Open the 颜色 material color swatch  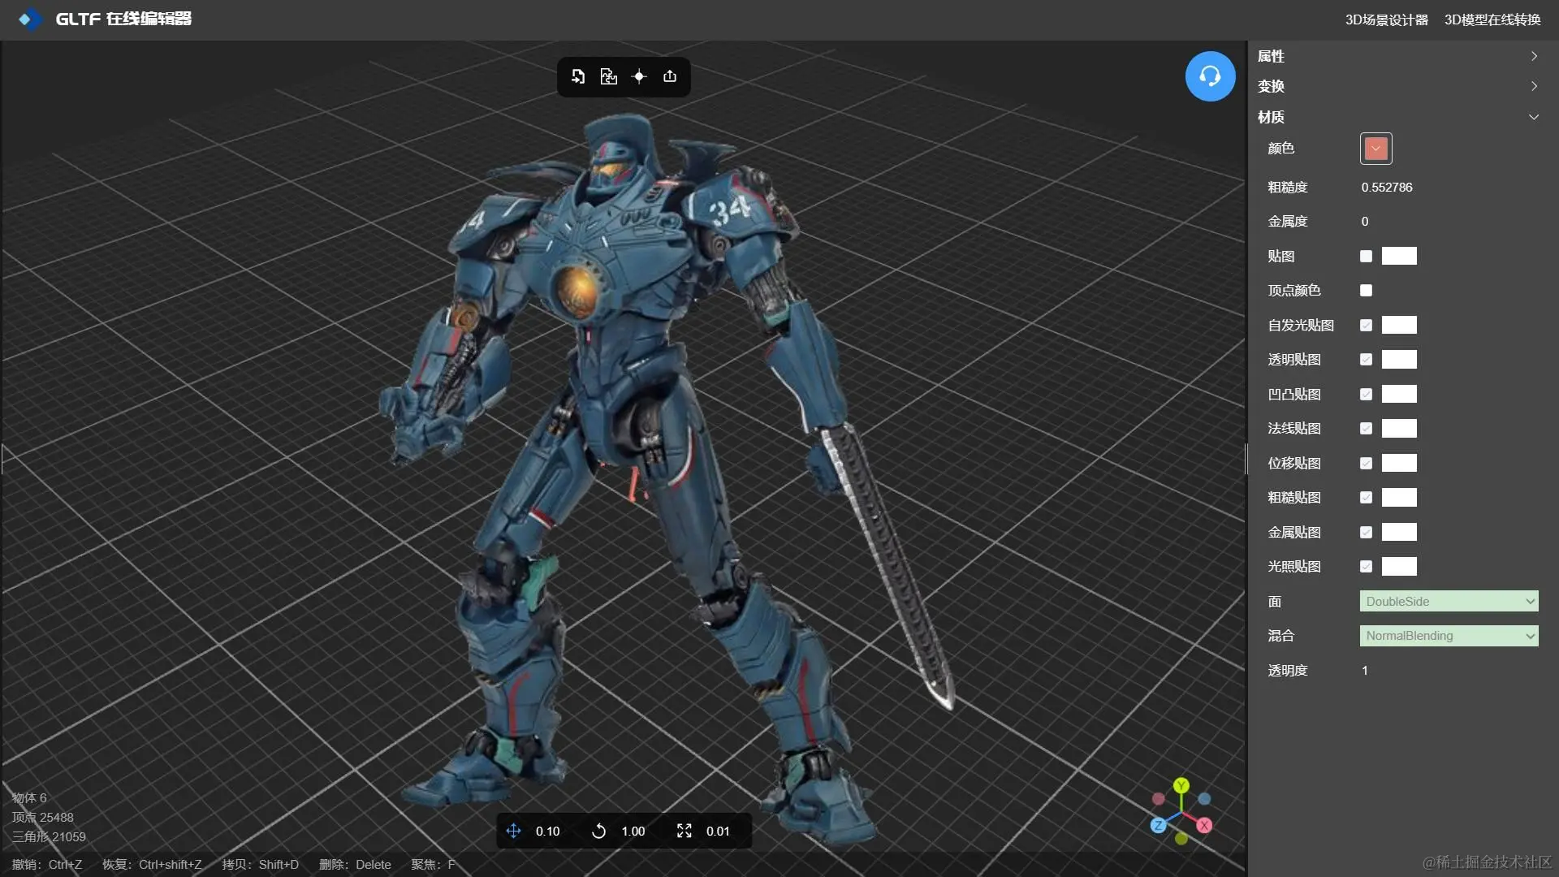click(x=1375, y=149)
